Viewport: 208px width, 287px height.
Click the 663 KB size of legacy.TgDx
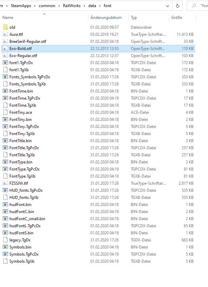tap(187, 240)
